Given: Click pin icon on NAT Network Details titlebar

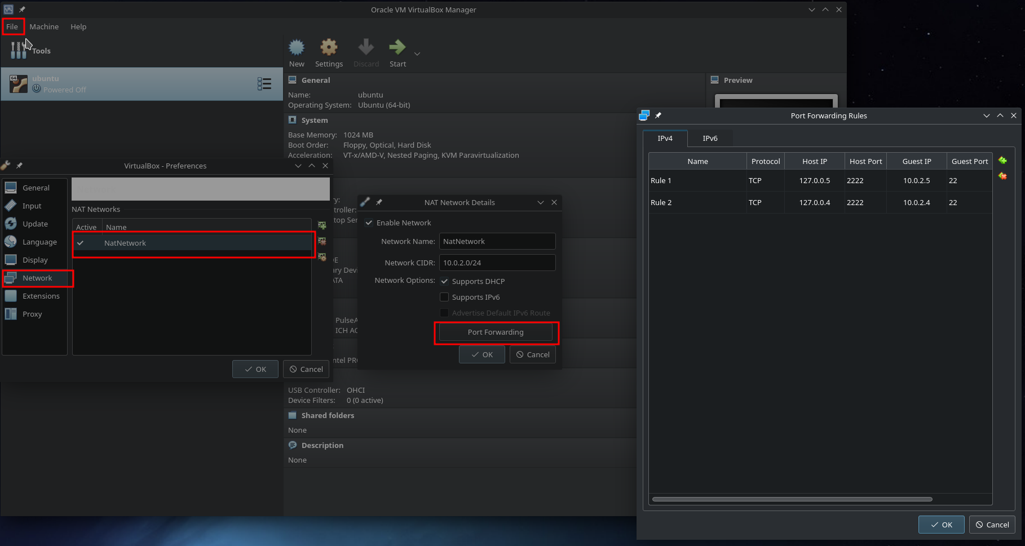Looking at the screenshot, I should pos(379,202).
